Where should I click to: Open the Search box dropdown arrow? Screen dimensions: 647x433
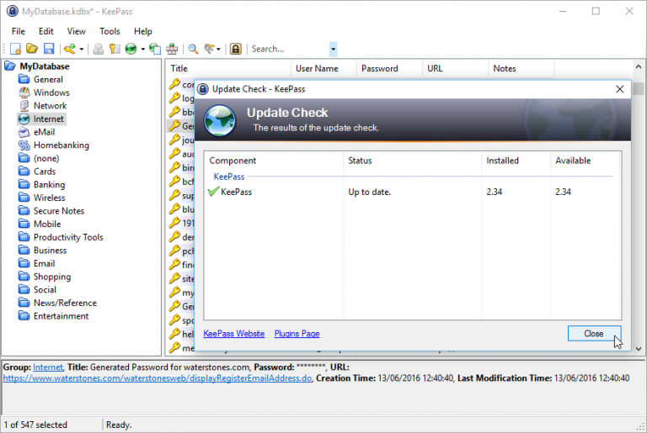point(333,49)
